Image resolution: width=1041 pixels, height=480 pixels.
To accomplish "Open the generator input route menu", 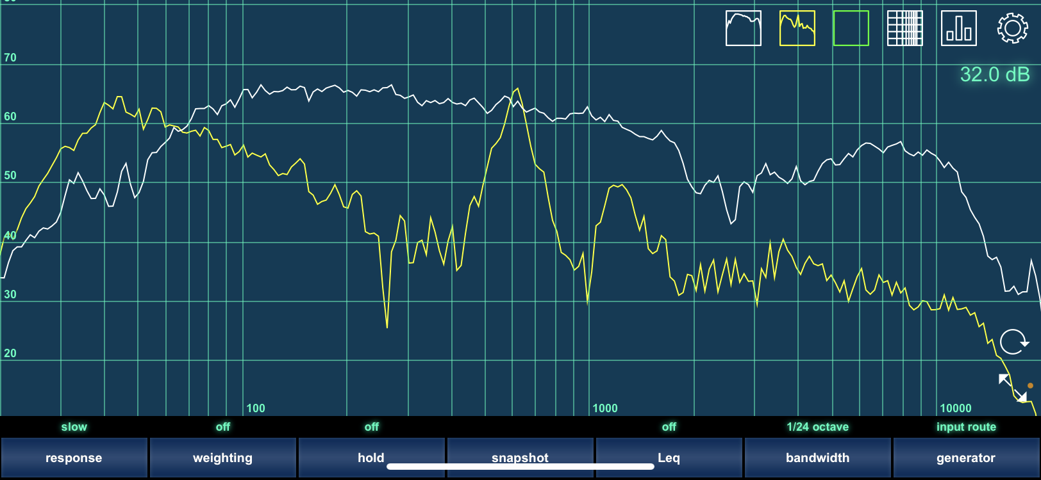I will click(966, 457).
